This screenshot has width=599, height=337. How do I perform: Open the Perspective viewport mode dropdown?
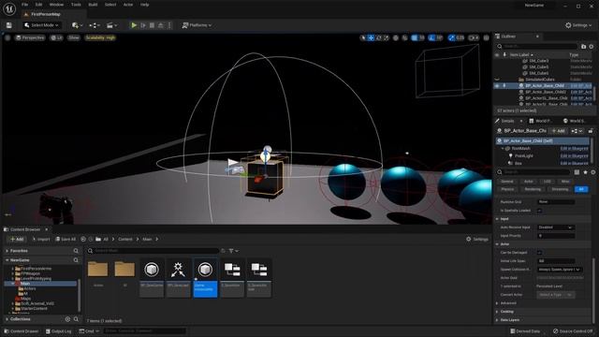30,37
